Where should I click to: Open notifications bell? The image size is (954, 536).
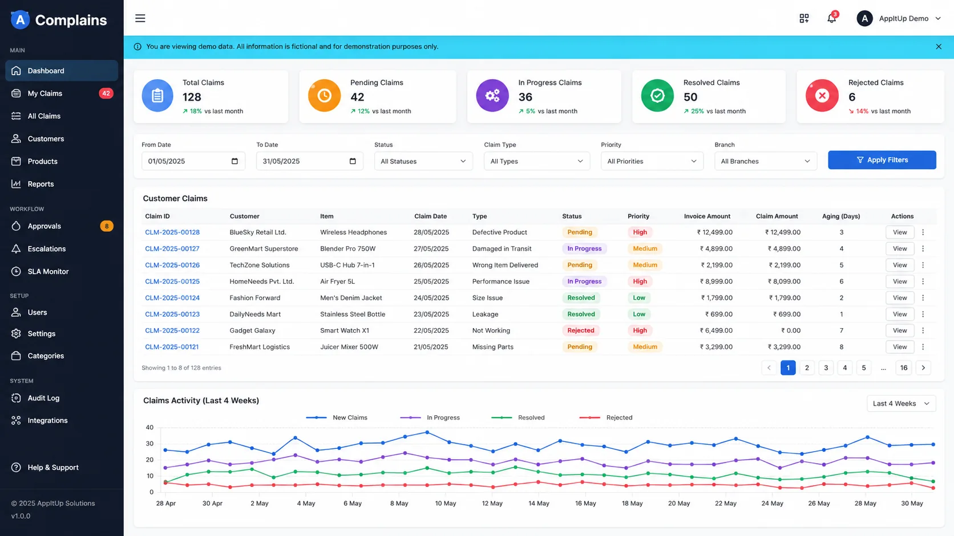pyautogui.click(x=831, y=18)
